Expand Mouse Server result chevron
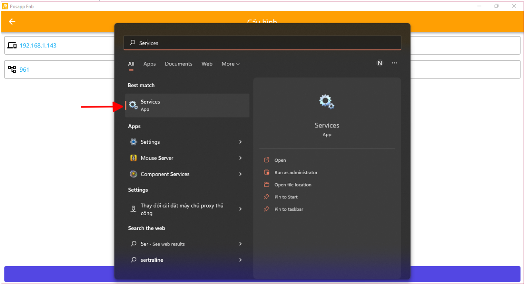The height and width of the screenshot is (286, 526). [240, 158]
